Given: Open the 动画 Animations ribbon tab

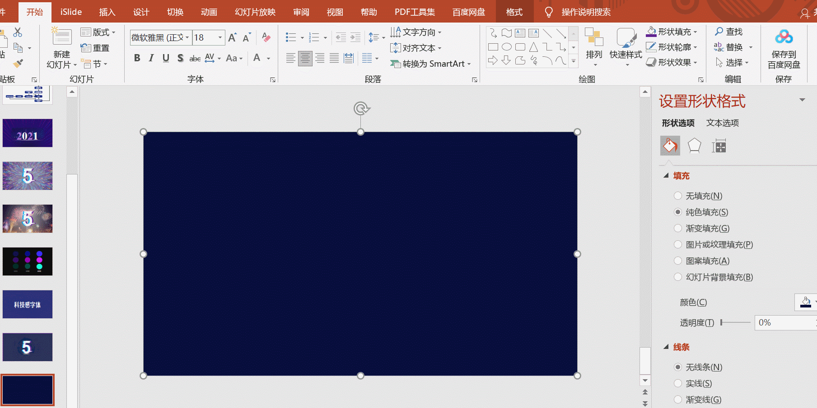Looking at the screenshot, I should [x=209, y=12].
